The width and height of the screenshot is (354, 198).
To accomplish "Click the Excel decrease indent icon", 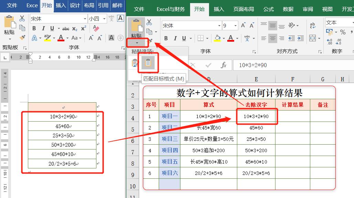I will [291, 38].
